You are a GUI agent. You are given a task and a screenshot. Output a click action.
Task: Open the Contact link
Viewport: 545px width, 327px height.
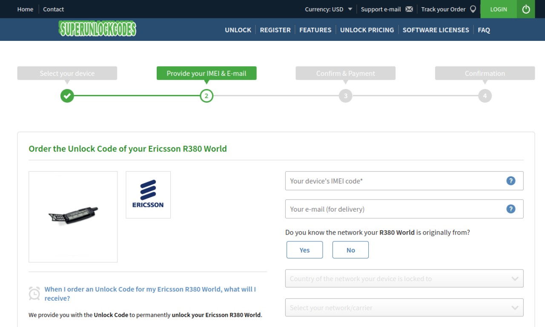(x=53, y=9)
